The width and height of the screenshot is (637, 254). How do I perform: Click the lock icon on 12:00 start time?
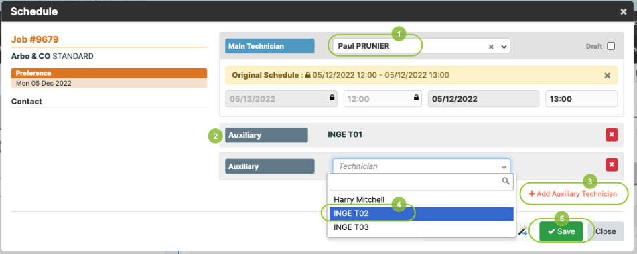click(x=416, y=98)
